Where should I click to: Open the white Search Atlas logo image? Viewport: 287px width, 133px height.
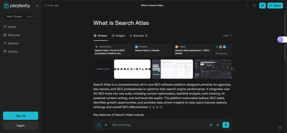click(x=132, y=69)
